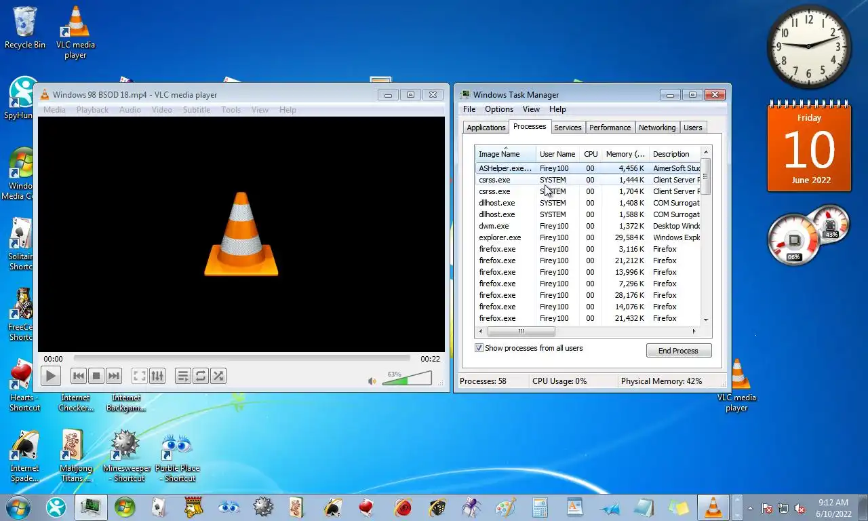Open VLC View menu
Screen dimensions: 868x521
click(x=260, y=110)
